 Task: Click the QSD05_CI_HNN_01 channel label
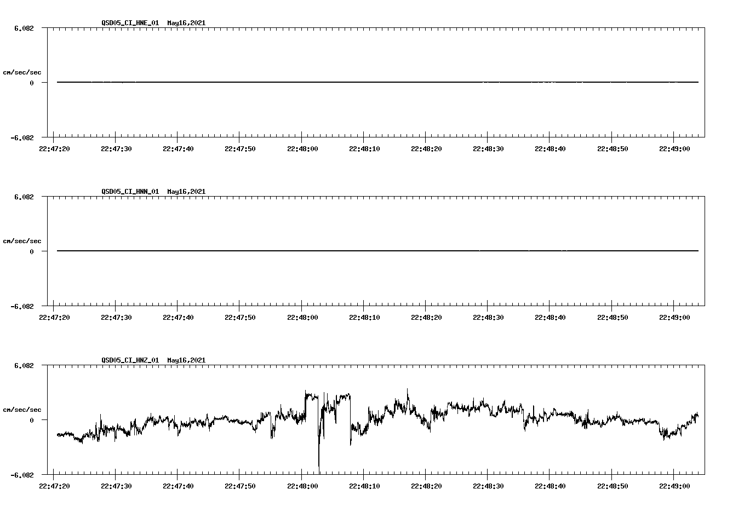point(127,192)
